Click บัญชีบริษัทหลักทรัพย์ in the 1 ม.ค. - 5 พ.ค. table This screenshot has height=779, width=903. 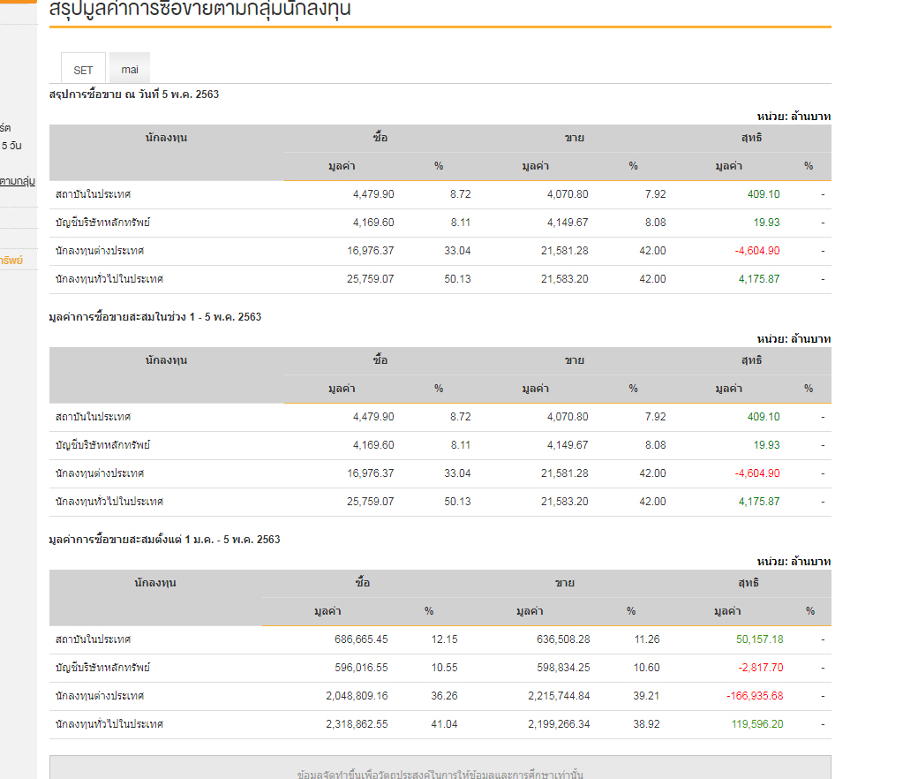(x=102, y=667)
